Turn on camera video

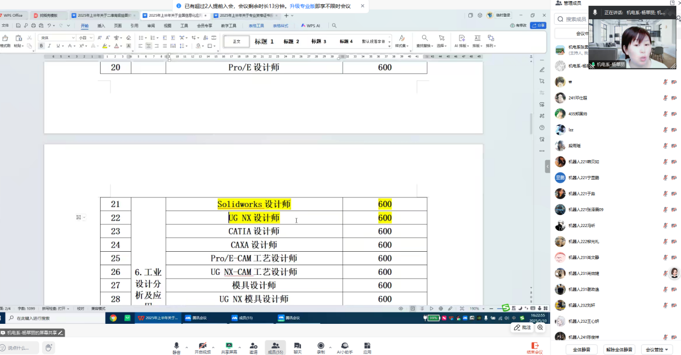point(202,346)
